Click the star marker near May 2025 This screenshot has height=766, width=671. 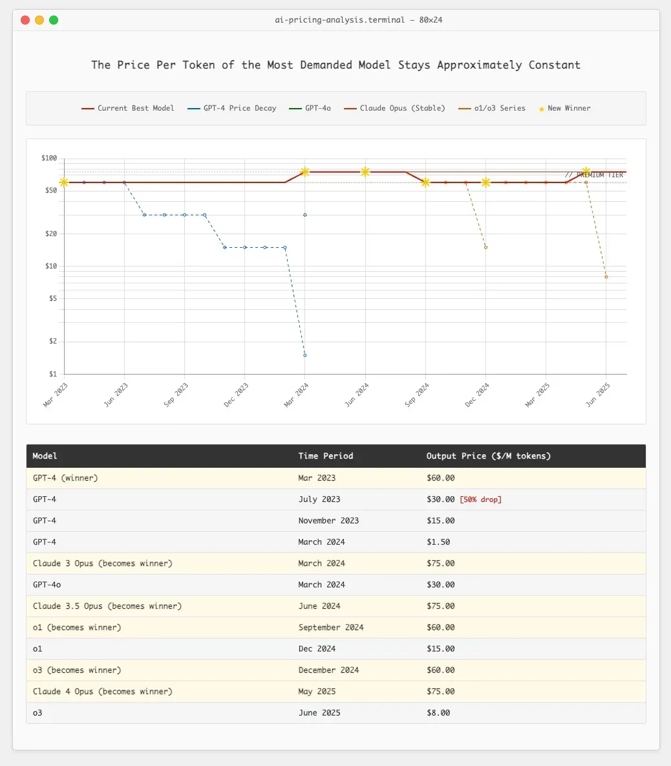coord(586,171)
